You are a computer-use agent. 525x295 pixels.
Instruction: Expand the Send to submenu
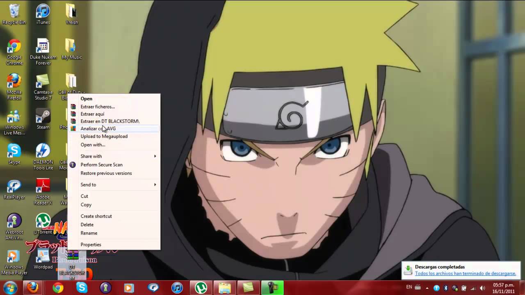point(114,185)
